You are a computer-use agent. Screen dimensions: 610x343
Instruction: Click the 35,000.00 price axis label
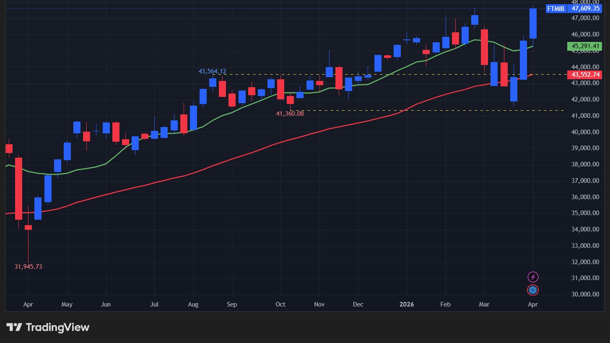point(584,213)
